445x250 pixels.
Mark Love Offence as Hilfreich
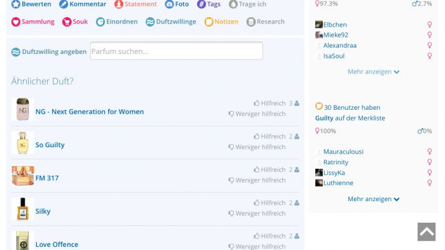point(270,236)
